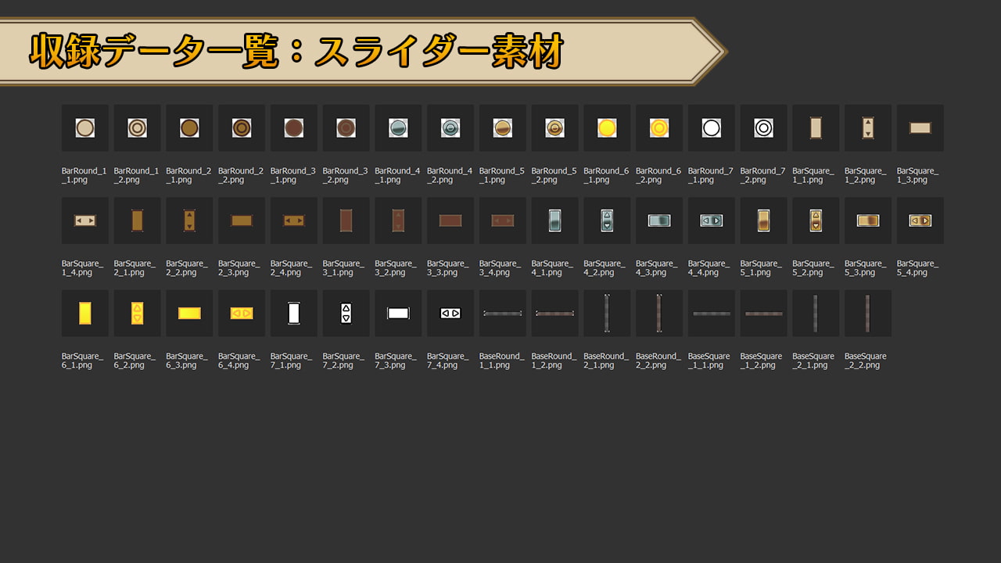Open the BarSquare_1_2.png vertical slider asset

pyautogui.click(x=867, y=127)
